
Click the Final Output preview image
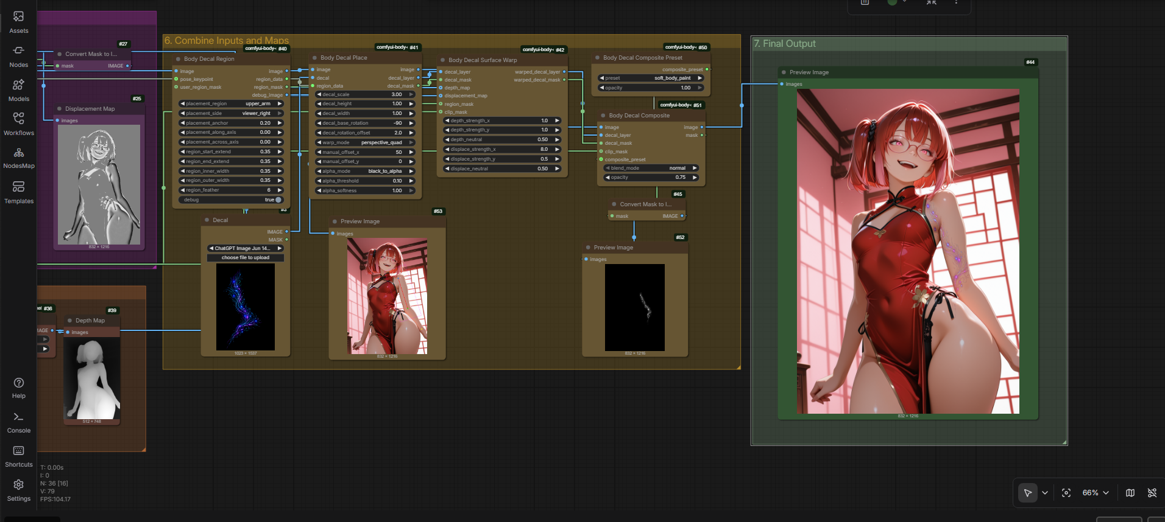[908, 251]
